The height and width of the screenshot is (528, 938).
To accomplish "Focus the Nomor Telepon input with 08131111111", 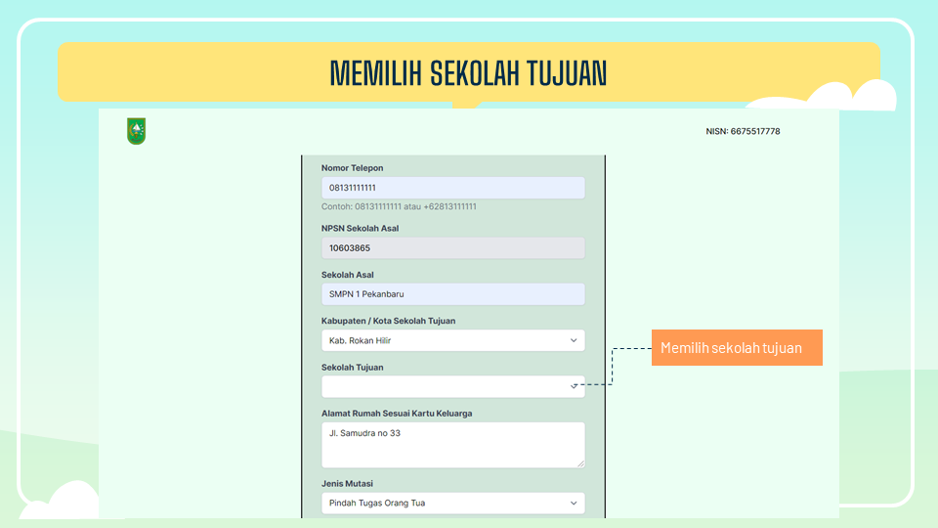I will pyautogui.click(x=452, y=188).
